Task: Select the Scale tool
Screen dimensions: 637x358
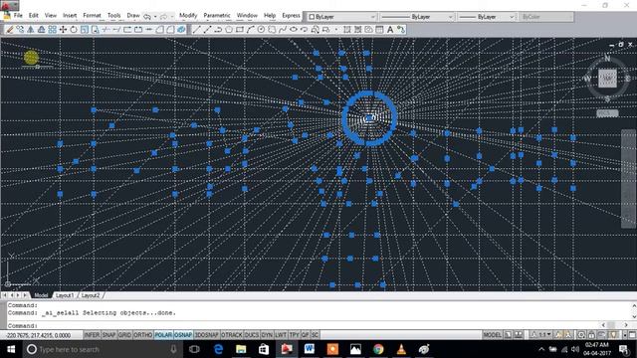Action: pos(85,30)
